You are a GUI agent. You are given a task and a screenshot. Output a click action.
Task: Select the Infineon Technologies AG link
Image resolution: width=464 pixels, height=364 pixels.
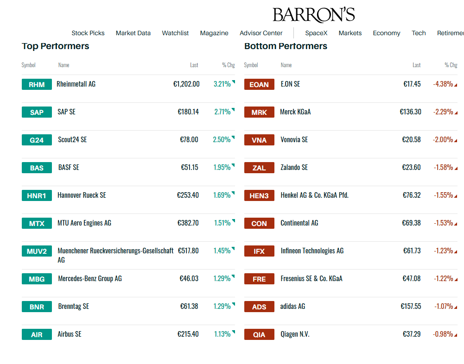pyautogui.click(x=312, y=251)
